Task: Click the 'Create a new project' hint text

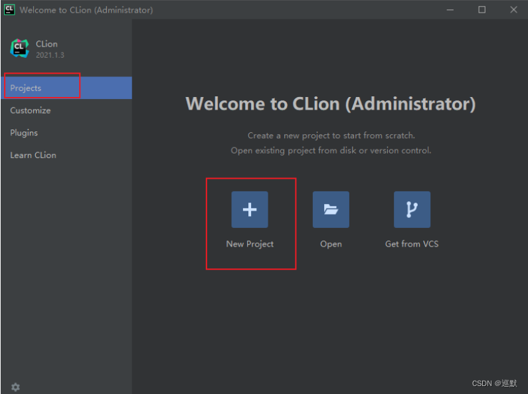Action: [331, 136]
